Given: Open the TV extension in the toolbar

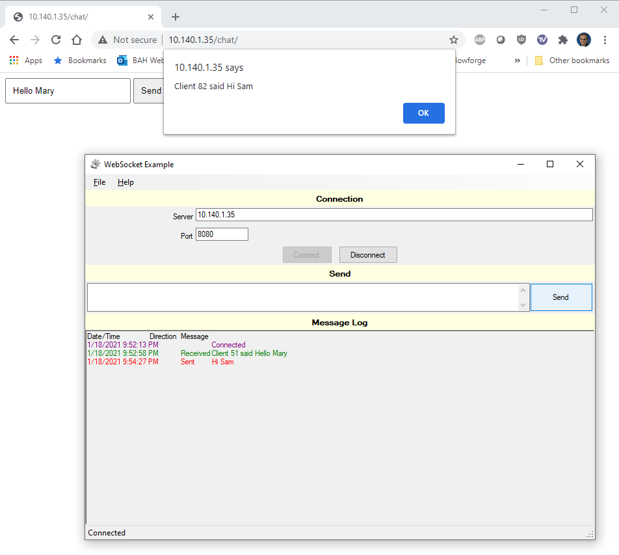Looking at the screenshot, I should pyautogui.click(x=542, y=40).
